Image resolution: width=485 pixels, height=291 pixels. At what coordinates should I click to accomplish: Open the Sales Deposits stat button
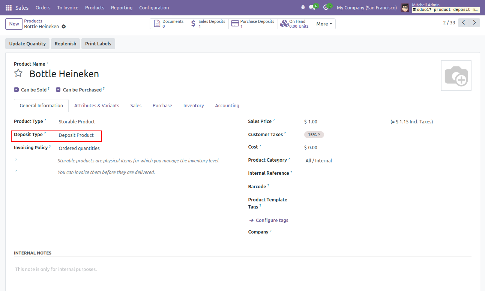pyautogui.click(x=208, y=24)
